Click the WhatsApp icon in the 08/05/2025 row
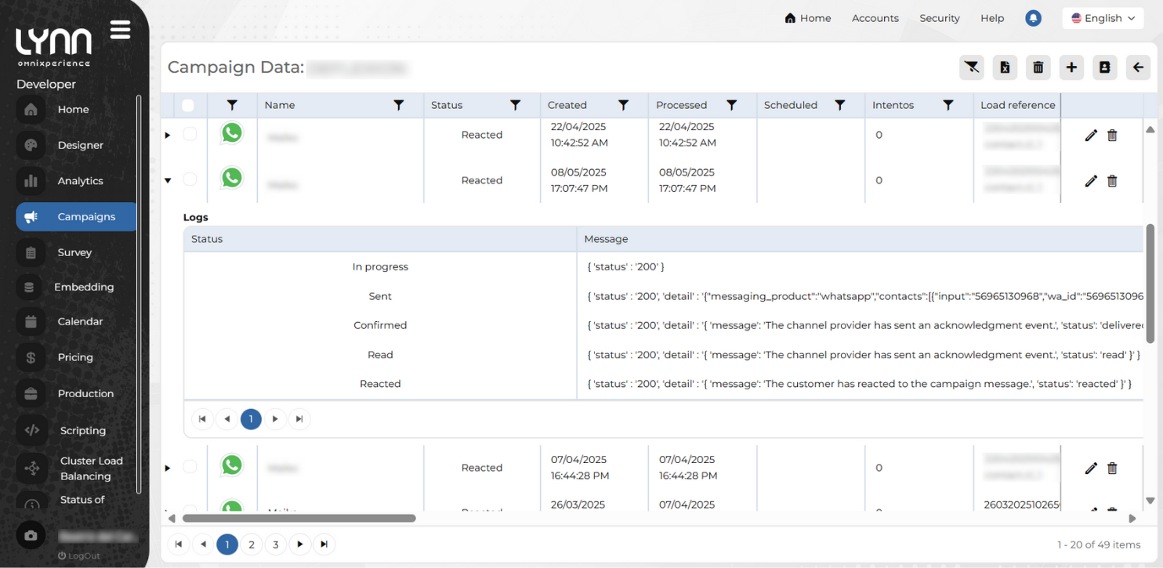The height and width of the screenshot is (568, 1163). (232, 179)
